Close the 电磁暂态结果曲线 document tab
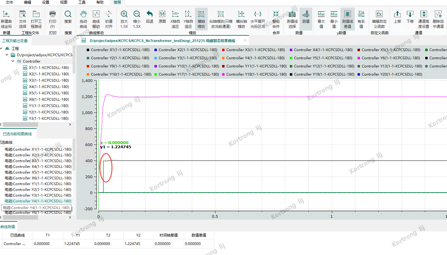Viewport: 447px width, 255px height. pos(245,41)
